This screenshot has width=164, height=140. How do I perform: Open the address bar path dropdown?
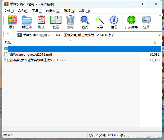pos(159,35)
